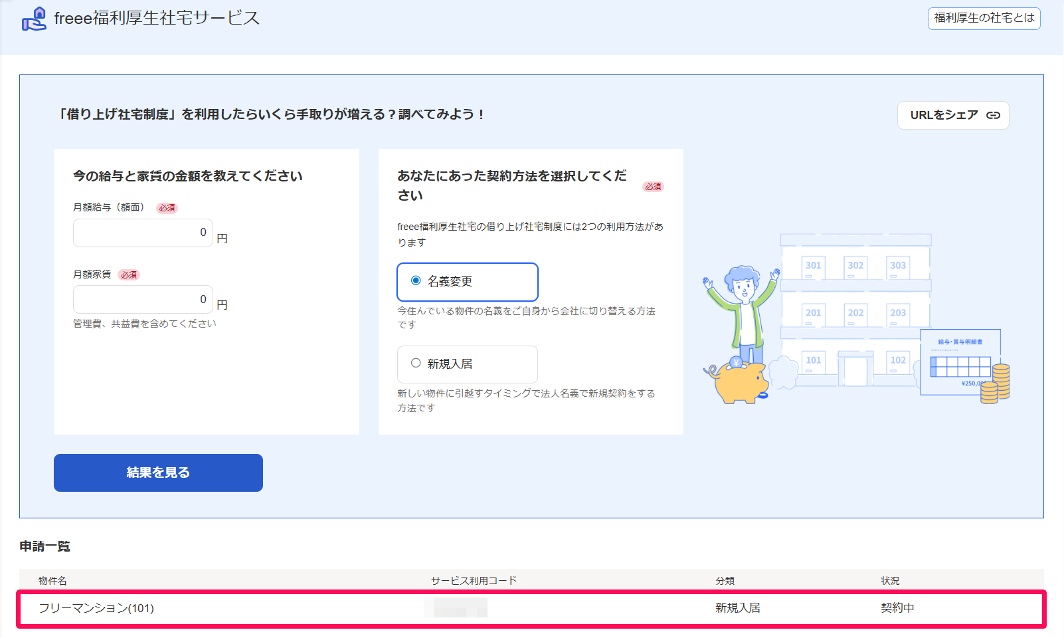Click the 物件名 column header
The image size is (1064, 638).
(52, 581)
